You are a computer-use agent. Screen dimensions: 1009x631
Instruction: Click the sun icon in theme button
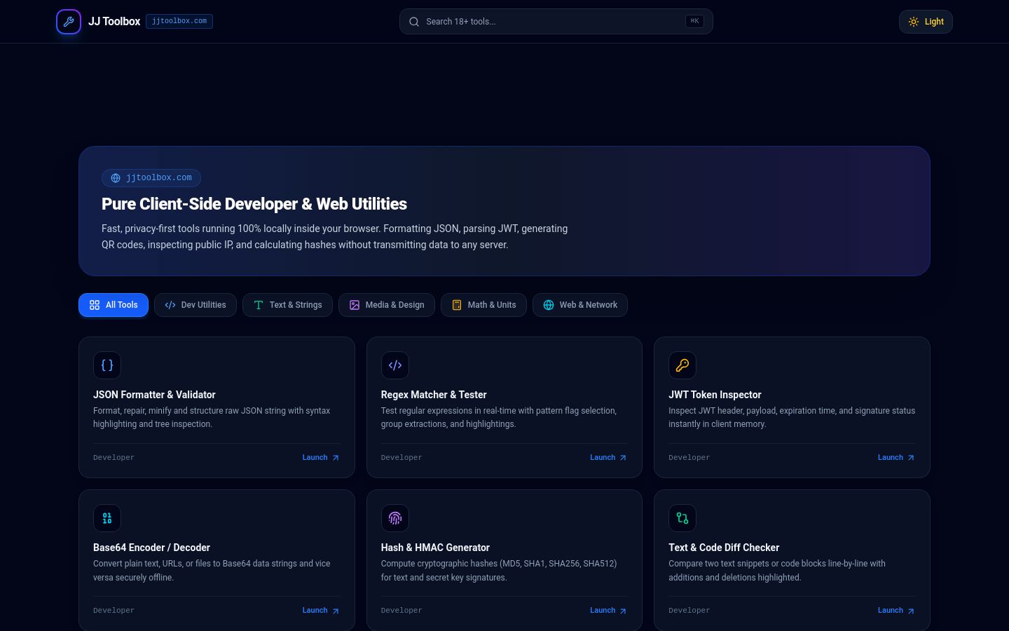click(914, 22)
